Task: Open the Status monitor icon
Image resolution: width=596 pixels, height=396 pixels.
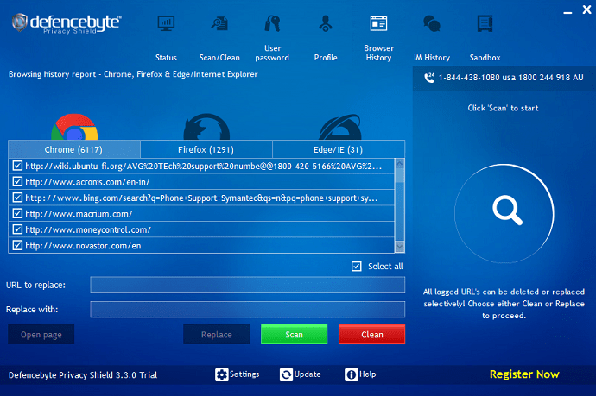Action: [166, 23]
